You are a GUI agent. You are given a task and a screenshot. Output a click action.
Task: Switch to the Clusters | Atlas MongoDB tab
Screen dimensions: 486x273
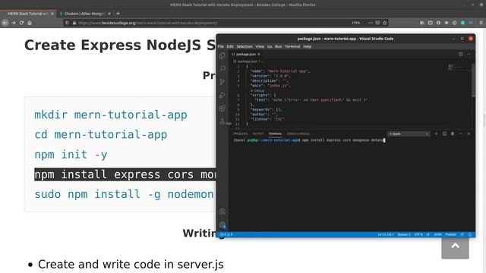(x=84, y=14)
